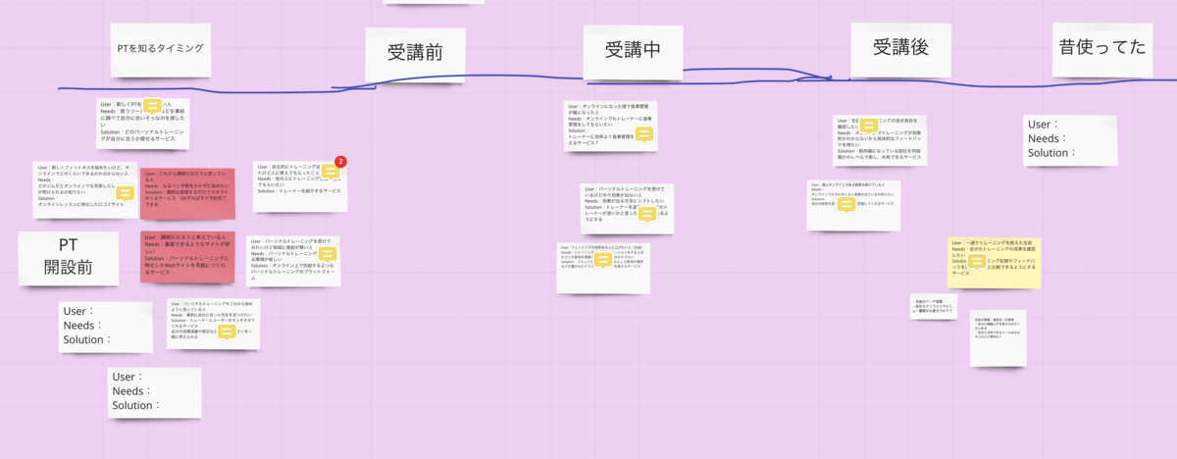Select empty User/Needs/Solution note under 昔使ってた
Image resolution: width=1177 pixels, height=459 pixels.
pyautogui.click(x=1070, y=140)
